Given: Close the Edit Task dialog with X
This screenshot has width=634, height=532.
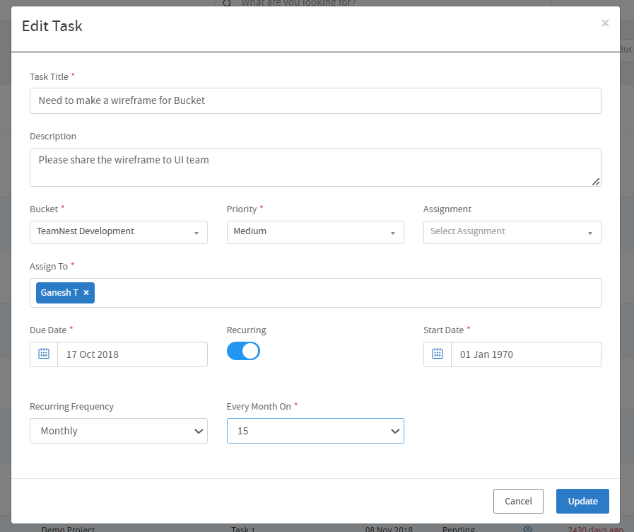Looking at the screenshot, I should (605, 23).
